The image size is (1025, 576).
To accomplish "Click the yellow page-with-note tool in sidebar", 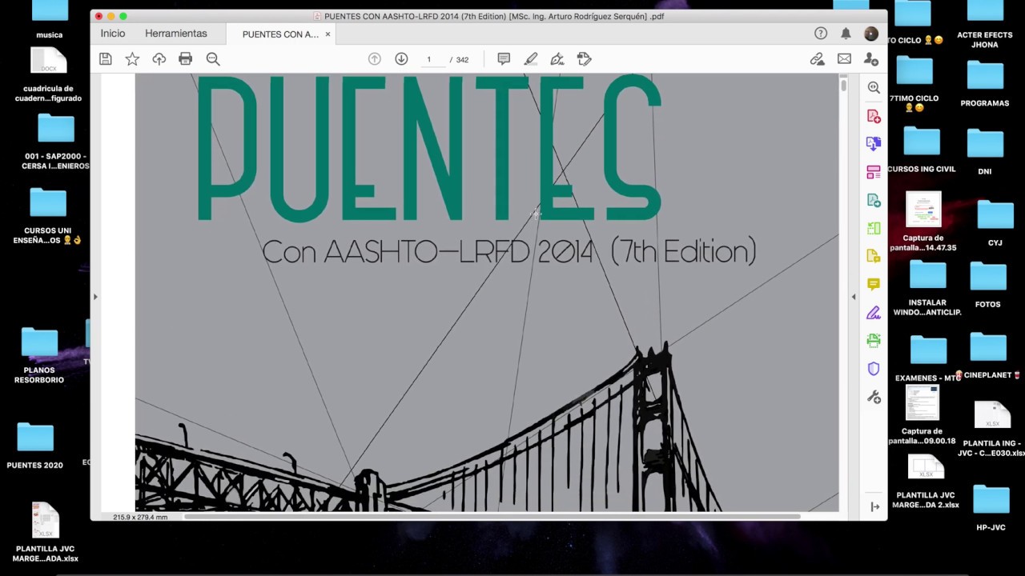I will tap(874, 256).
